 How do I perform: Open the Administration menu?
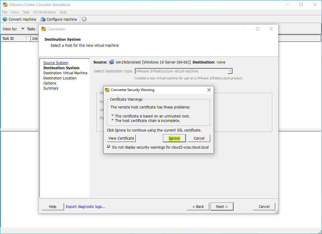click(44, 12)
